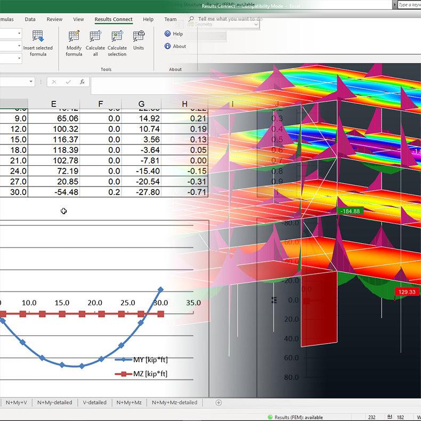Click the Help icon in the About group
This screenshot has width=421, height=421.
[167, 34]
